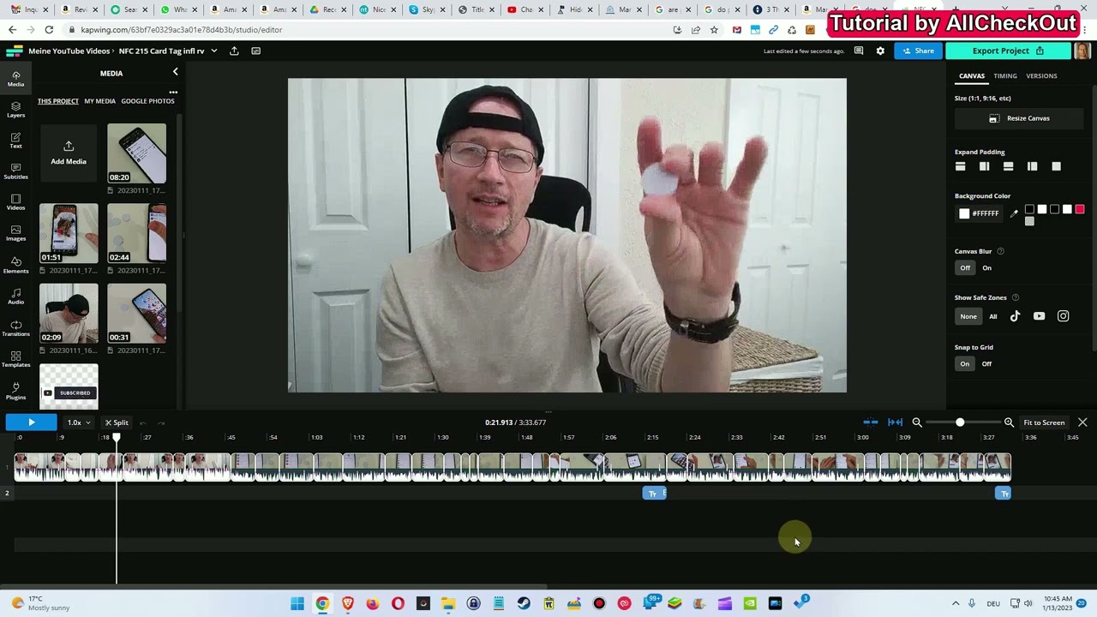
Task: Pick color with the eyedropper tool
Action: (1014, 213)
